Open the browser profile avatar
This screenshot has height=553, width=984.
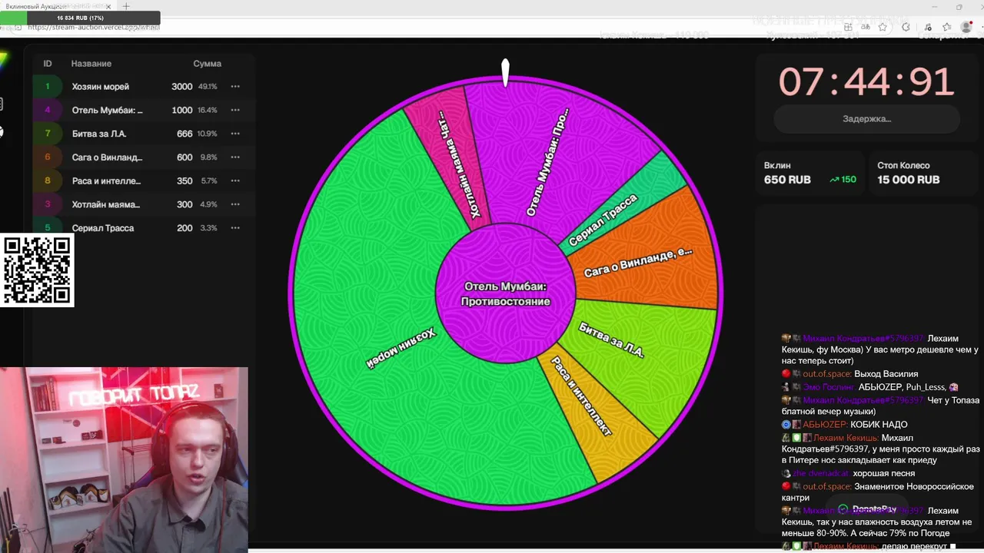[x=967, y=27]
